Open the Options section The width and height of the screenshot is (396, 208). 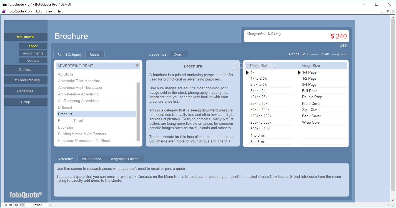(33, 60)
